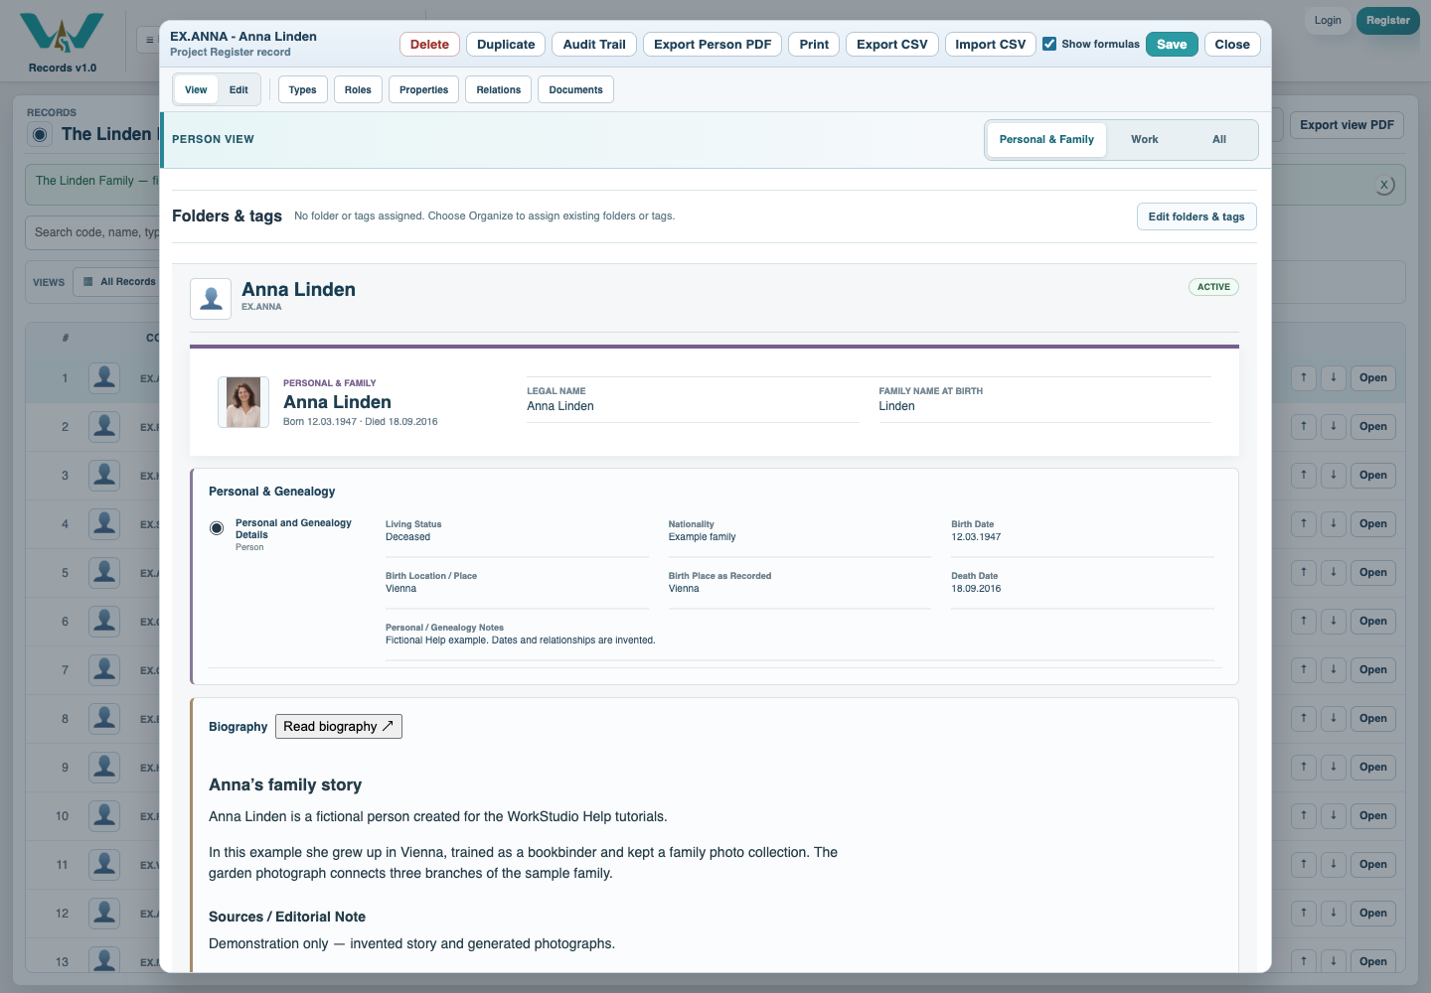The image size is (1431, 993).
Task: Open the Audit Trail
Action: (594, 45)
